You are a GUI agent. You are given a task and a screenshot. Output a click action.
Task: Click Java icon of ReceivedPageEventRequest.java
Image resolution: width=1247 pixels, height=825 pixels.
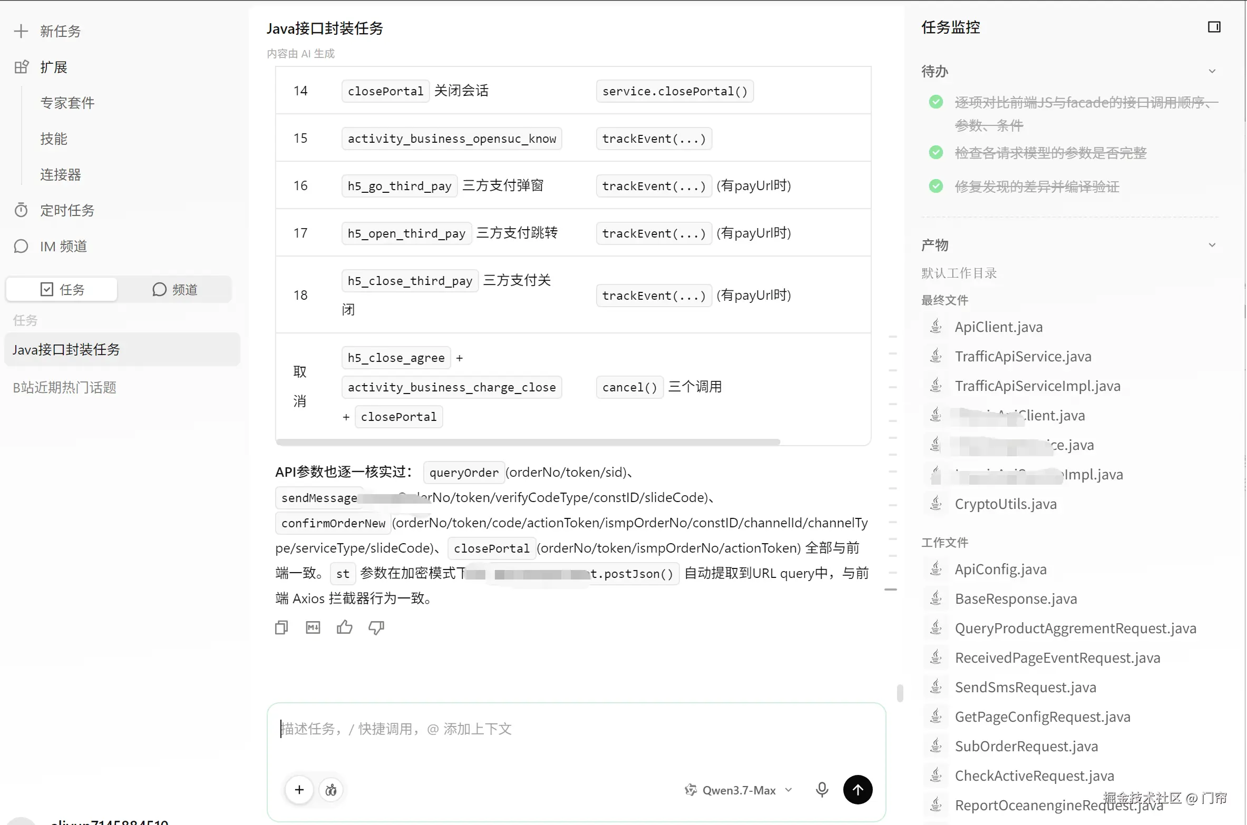[x=936, y=657]
